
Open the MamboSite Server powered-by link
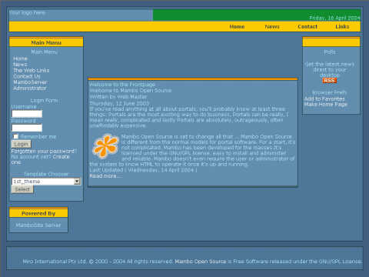pos(38,225)
